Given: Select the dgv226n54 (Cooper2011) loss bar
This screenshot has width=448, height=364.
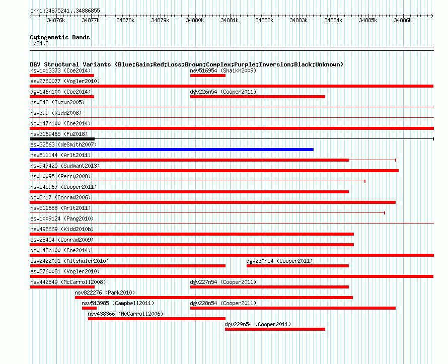Looking at the screenshot, I should tap(257, 97).
